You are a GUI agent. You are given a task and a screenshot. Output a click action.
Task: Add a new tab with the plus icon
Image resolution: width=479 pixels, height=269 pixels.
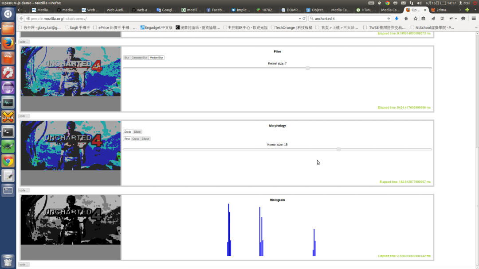467,10
